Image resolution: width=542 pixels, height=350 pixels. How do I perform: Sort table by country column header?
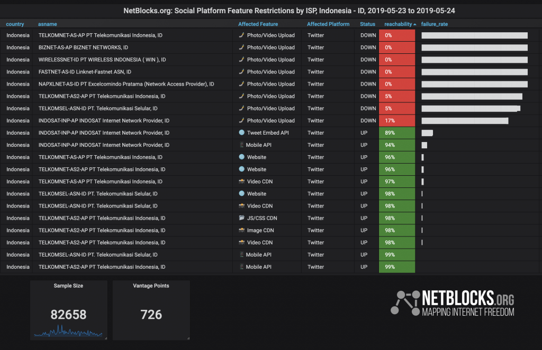pyautogui.click(x=15, y=24)
